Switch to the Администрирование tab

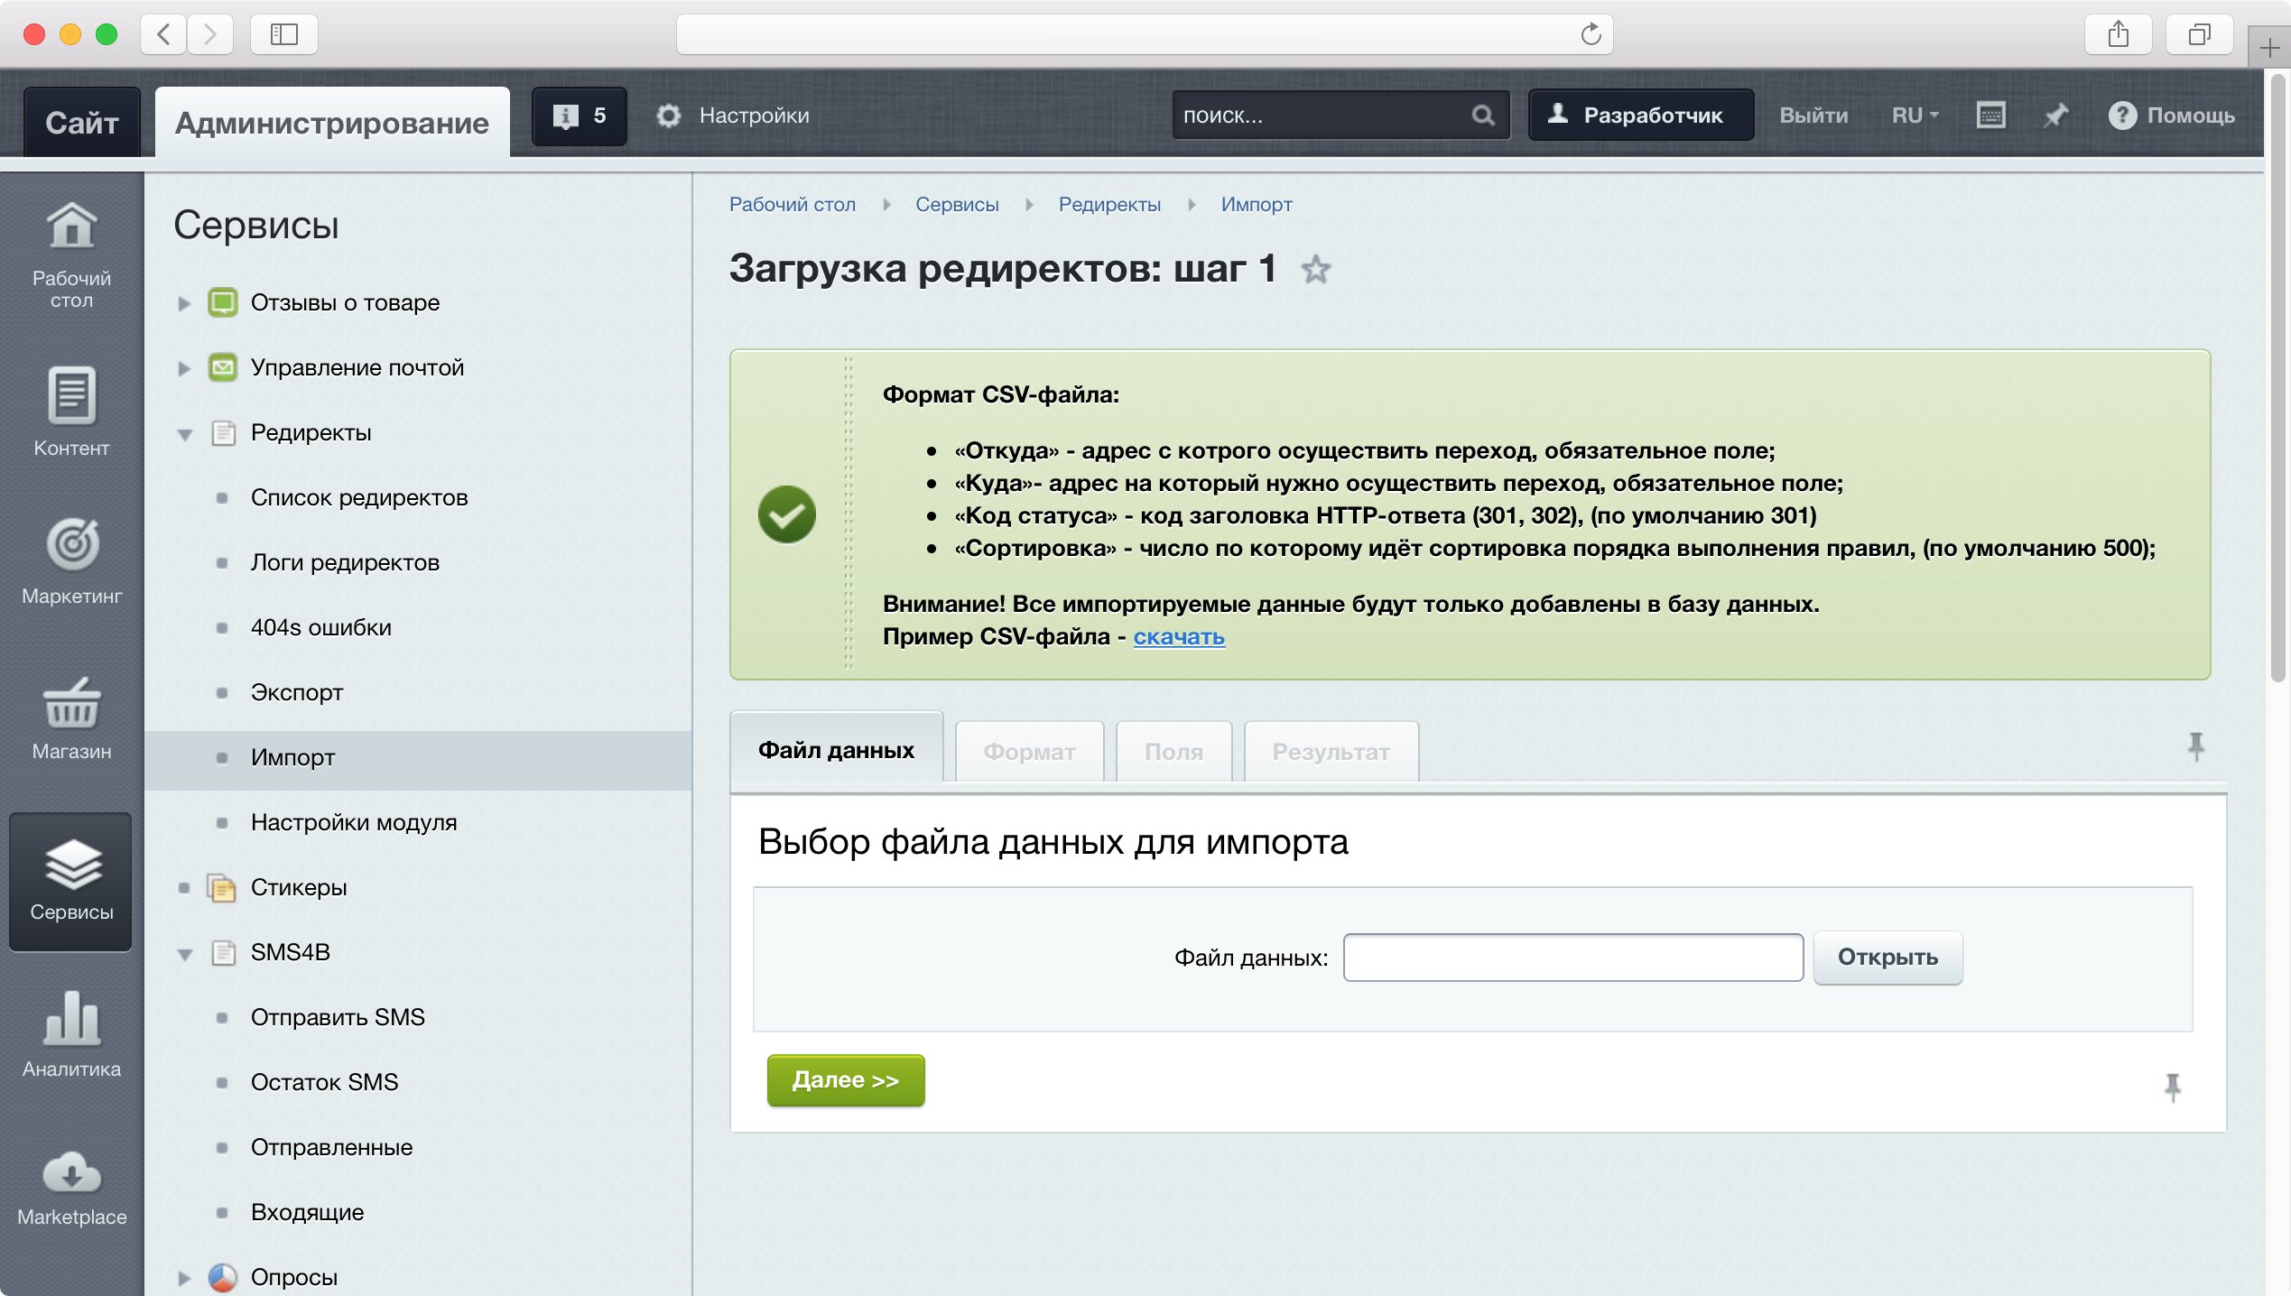point(331,123)
